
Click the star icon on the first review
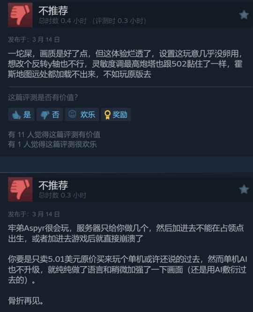tap(244, 15)
